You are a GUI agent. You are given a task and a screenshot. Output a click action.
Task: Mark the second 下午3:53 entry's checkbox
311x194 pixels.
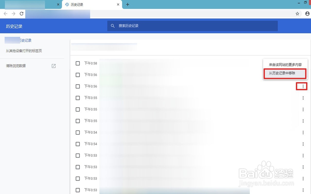(78, 167)
